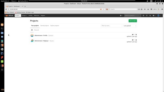Open the system power menu in top panel

coord(161,1)
